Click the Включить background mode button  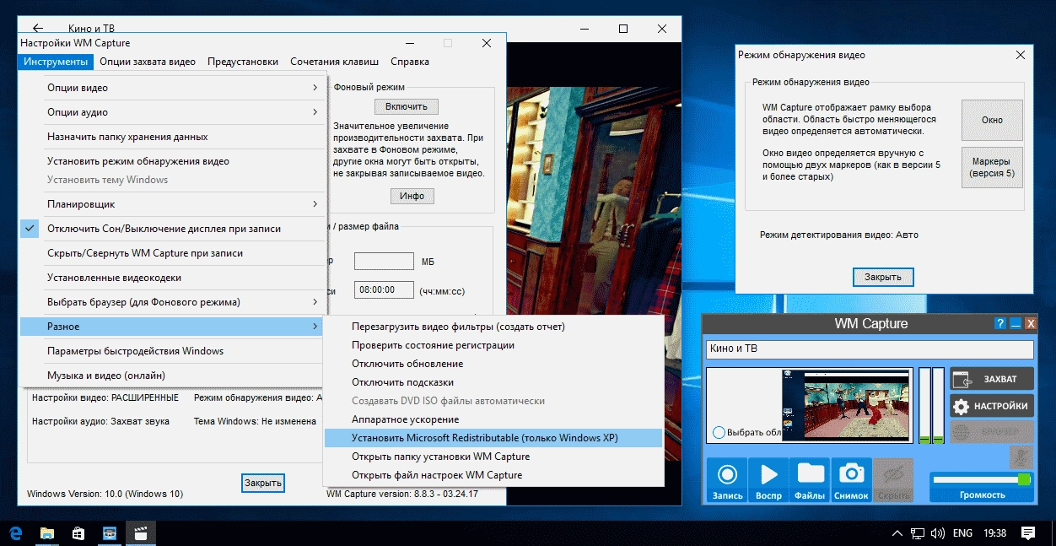(x=407, y=106)
